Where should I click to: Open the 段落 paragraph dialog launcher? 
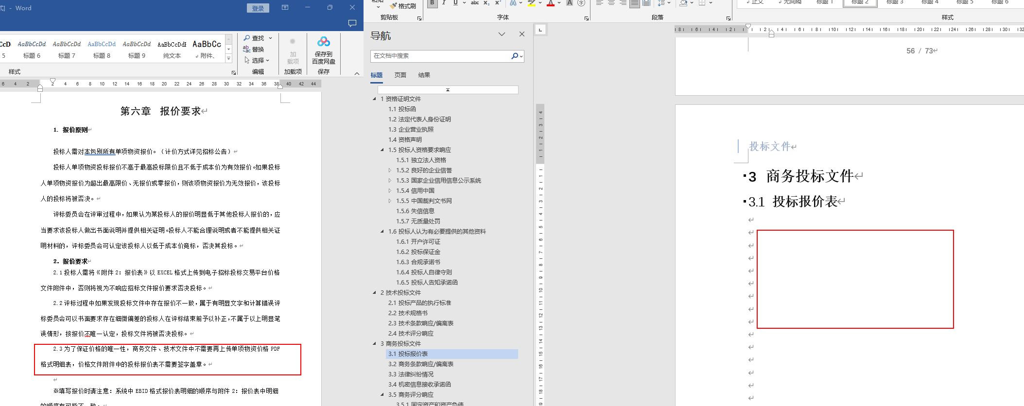point(729,18)
